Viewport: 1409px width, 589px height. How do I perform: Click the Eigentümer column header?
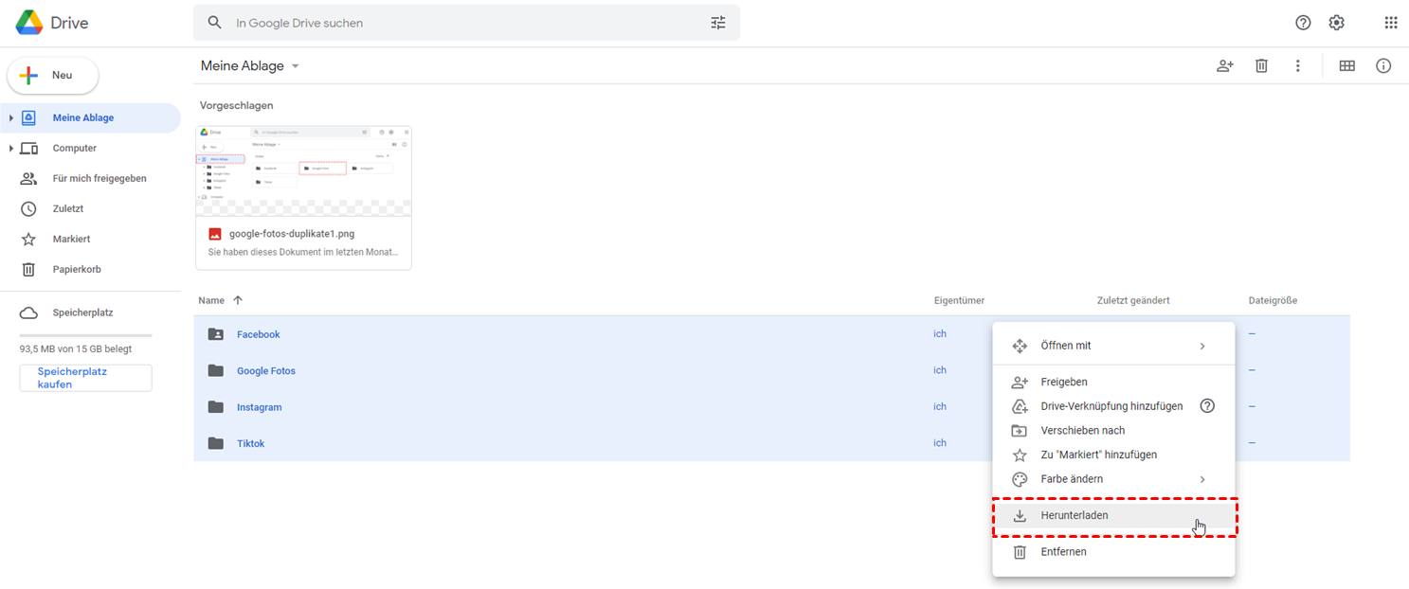point(959,300)
